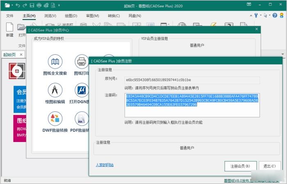This screenshot has width=287, height=184.
Task: Click the 图纸打印 printer icon
Action: (x=82, y=62)
